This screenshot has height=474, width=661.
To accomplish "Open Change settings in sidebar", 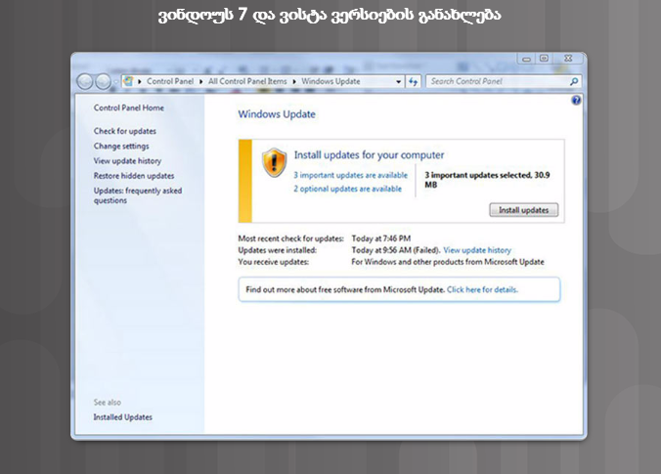I will [x=121, y=146].
